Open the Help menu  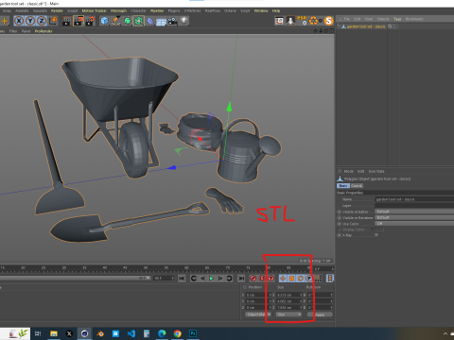pyautogui.click(x=276, y=10)
